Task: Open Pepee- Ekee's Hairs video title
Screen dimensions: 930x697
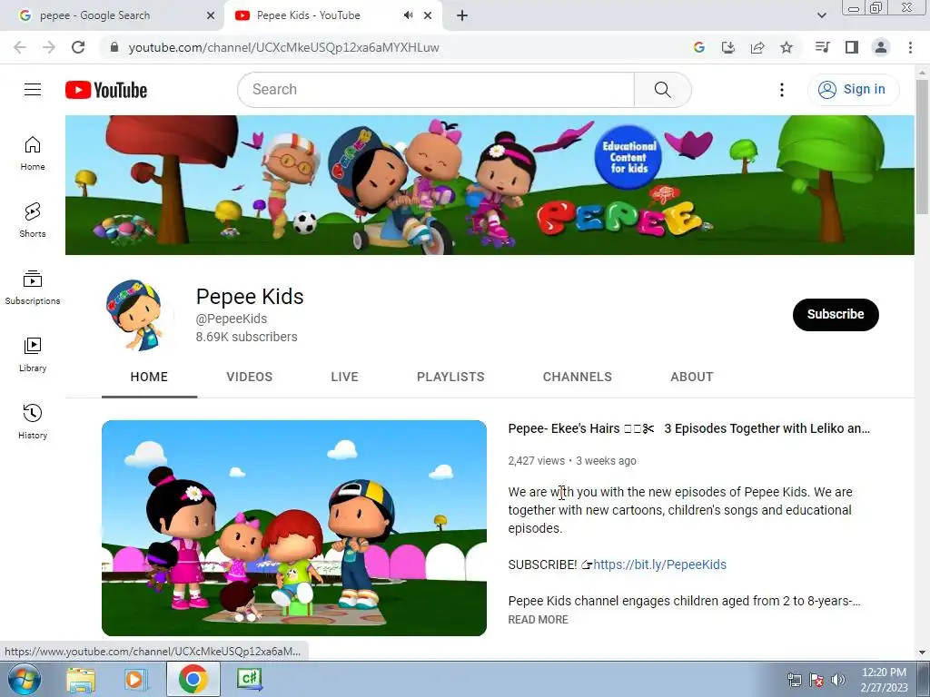Action: (689, 428)
